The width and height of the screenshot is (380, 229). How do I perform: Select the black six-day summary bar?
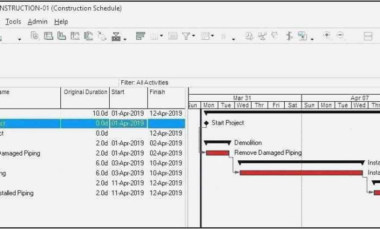click(301, 163)
